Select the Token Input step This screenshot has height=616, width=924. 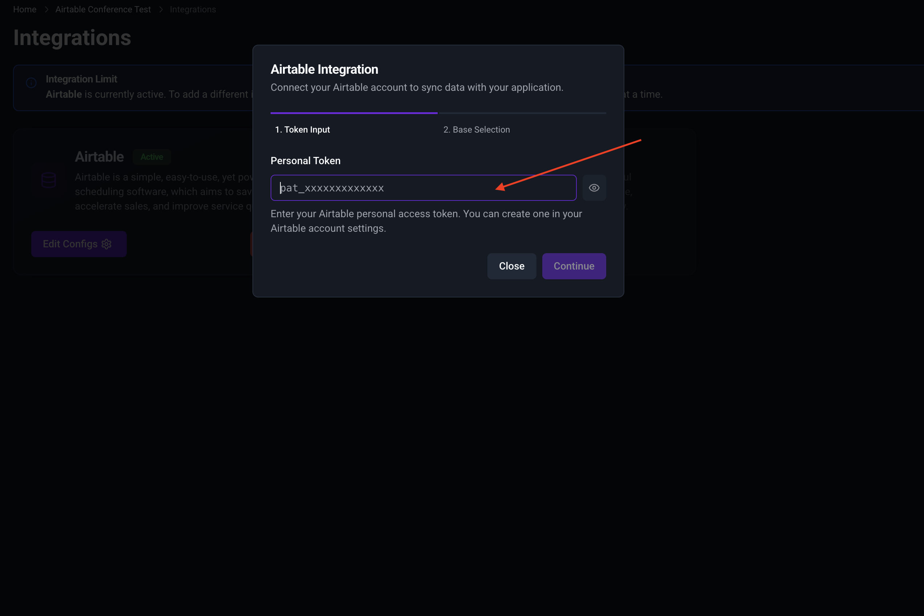302,130
